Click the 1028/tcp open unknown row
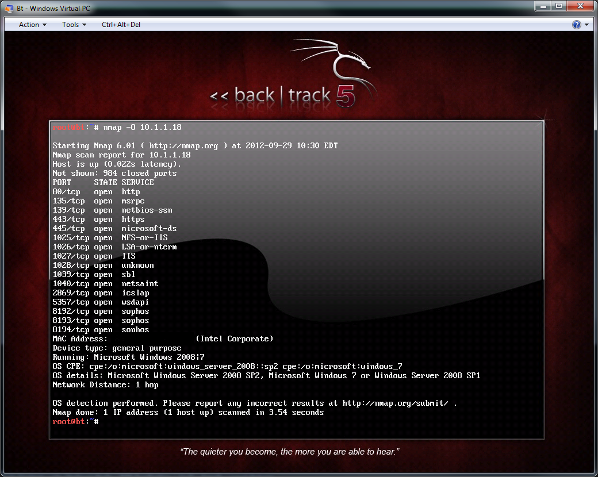The image size is (598, 477). (103, 265)
